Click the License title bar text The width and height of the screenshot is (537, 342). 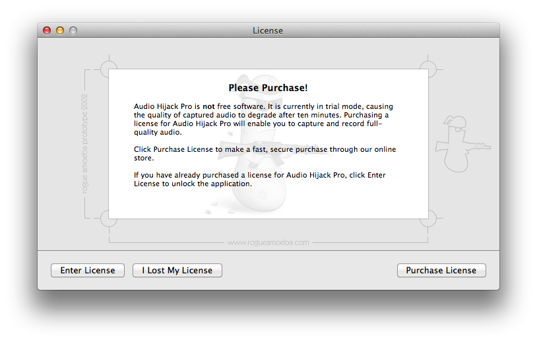pyautogui.click(x=268, y=31)
